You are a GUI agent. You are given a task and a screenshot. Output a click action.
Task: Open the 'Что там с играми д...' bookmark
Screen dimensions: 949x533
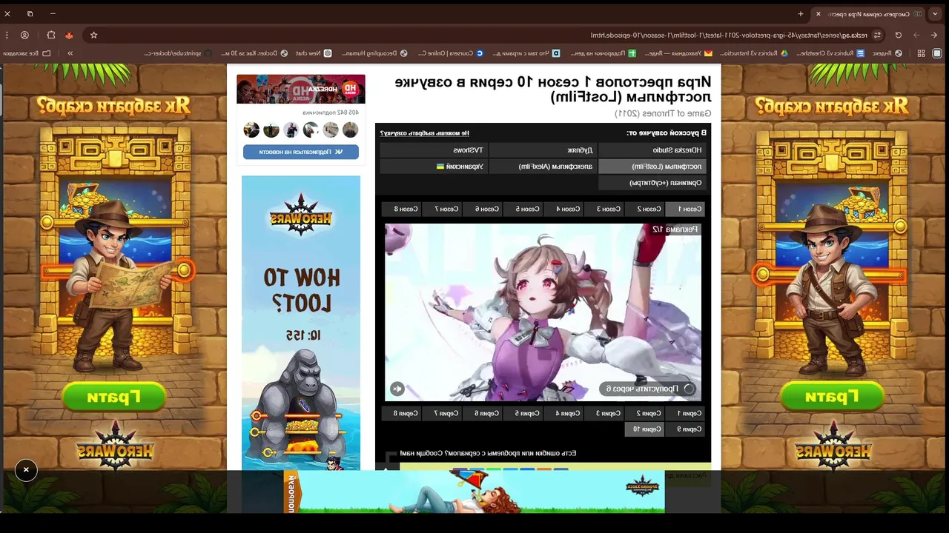pyautogui.click(x=525, y=53)
